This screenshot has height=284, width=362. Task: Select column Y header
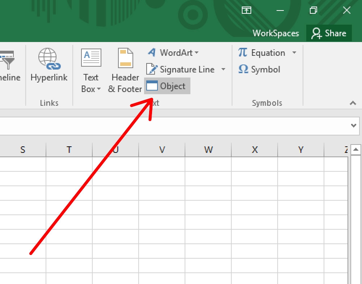click(301, 150)
